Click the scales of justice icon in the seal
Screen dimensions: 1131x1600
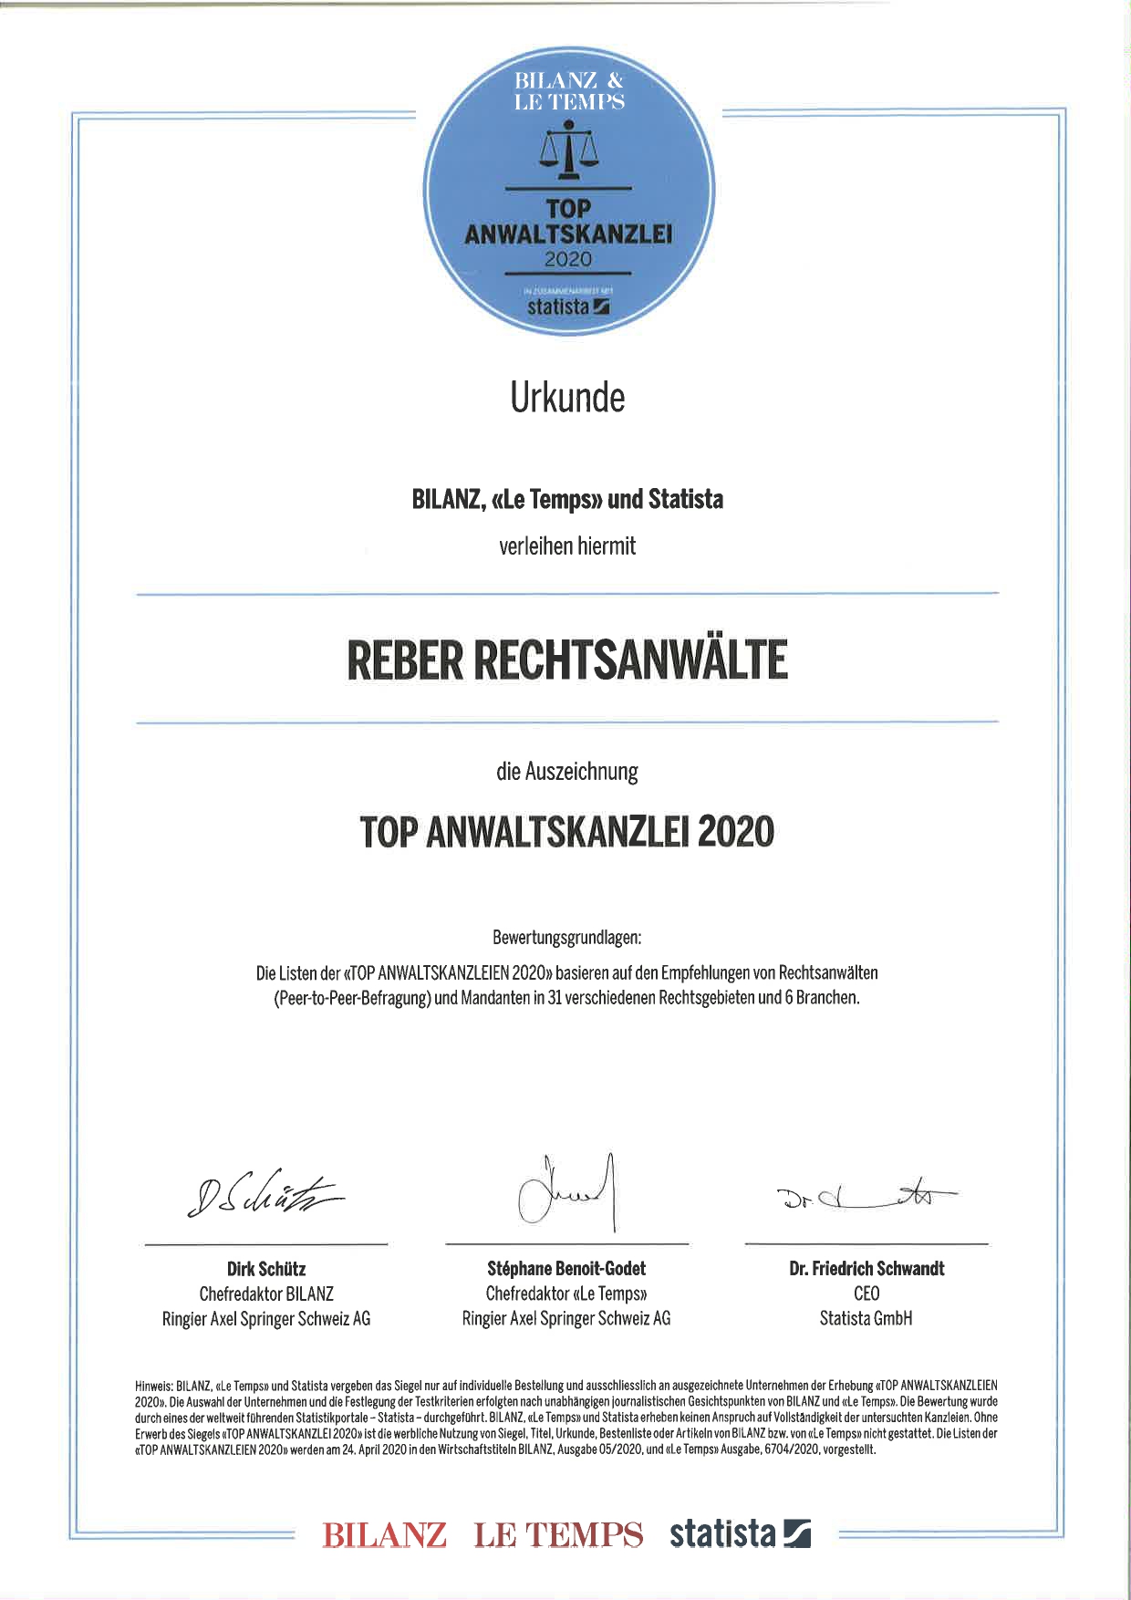(x=568, y=151)
